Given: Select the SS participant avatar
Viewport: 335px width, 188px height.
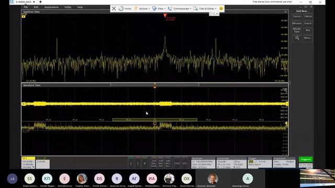Looking at the screenshot, I should click(30, 179).
